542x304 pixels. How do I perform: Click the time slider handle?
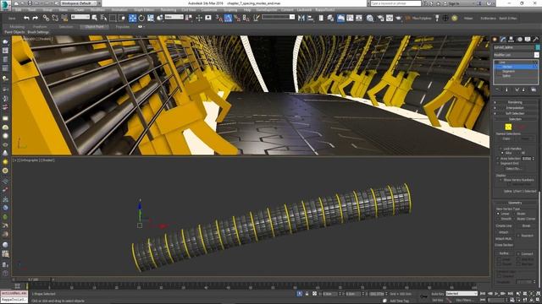33,280
